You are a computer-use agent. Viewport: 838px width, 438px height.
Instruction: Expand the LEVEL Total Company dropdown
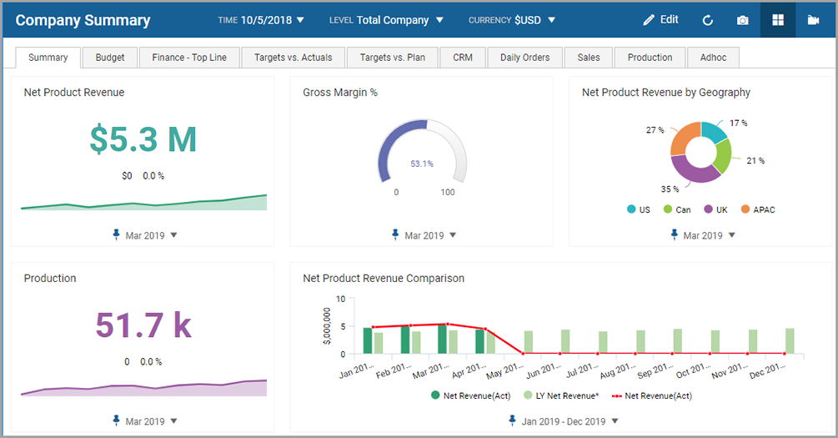[x=386, y=20]
